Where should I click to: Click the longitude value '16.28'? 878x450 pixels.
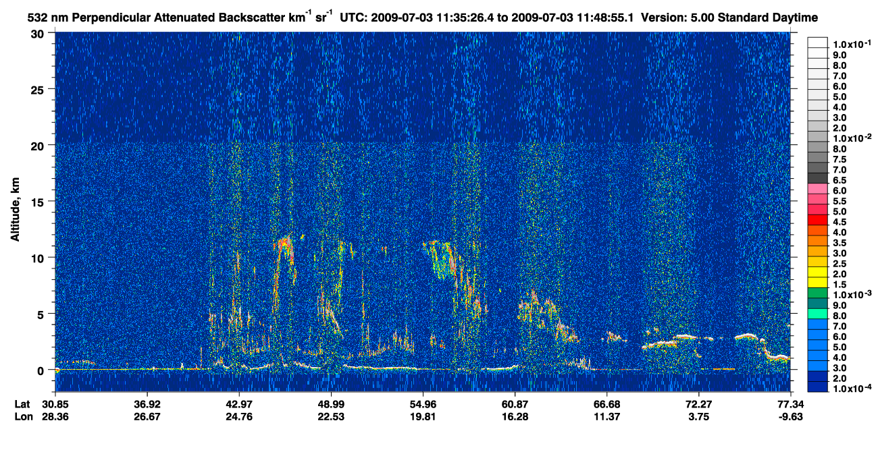pos(515,416)
